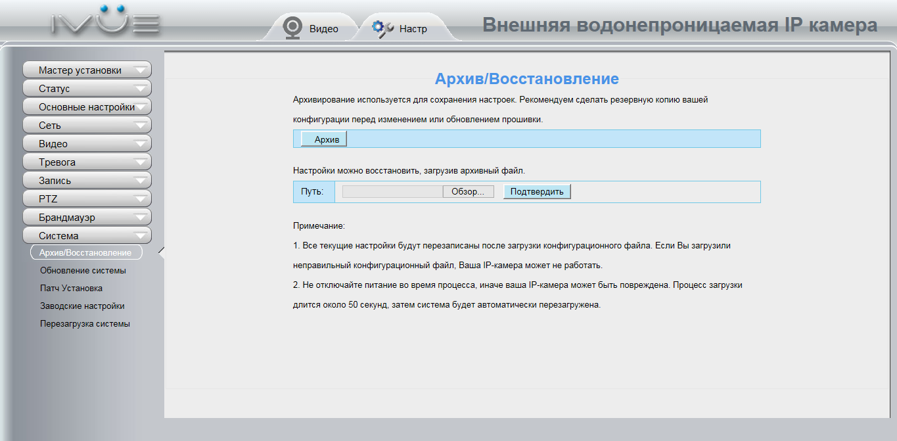The height and width of the screenshot is (441, 897).
Task: Open Брандмауэр section in sidebar
Action: click(x=87, y=217)
